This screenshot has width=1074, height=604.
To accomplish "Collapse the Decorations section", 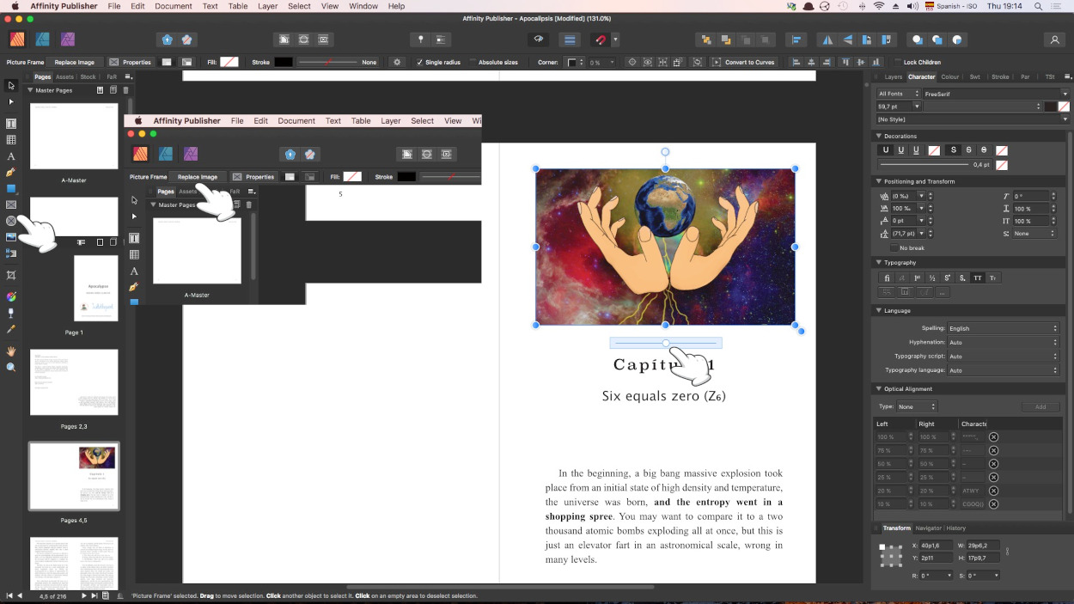I will (x=879, y=136).
